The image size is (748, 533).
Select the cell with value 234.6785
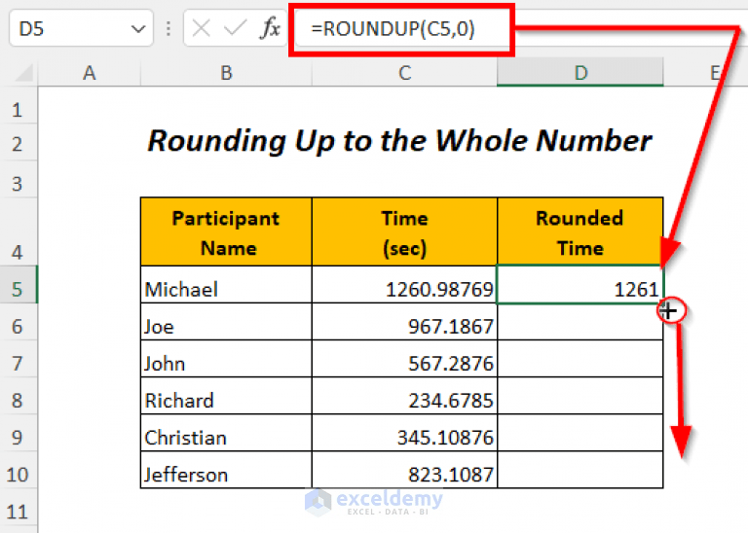point(404,396)
